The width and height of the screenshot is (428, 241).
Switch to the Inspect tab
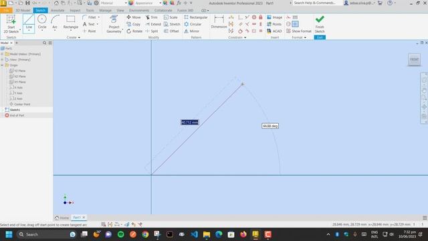pyautogui.click(x=75, y=11)
